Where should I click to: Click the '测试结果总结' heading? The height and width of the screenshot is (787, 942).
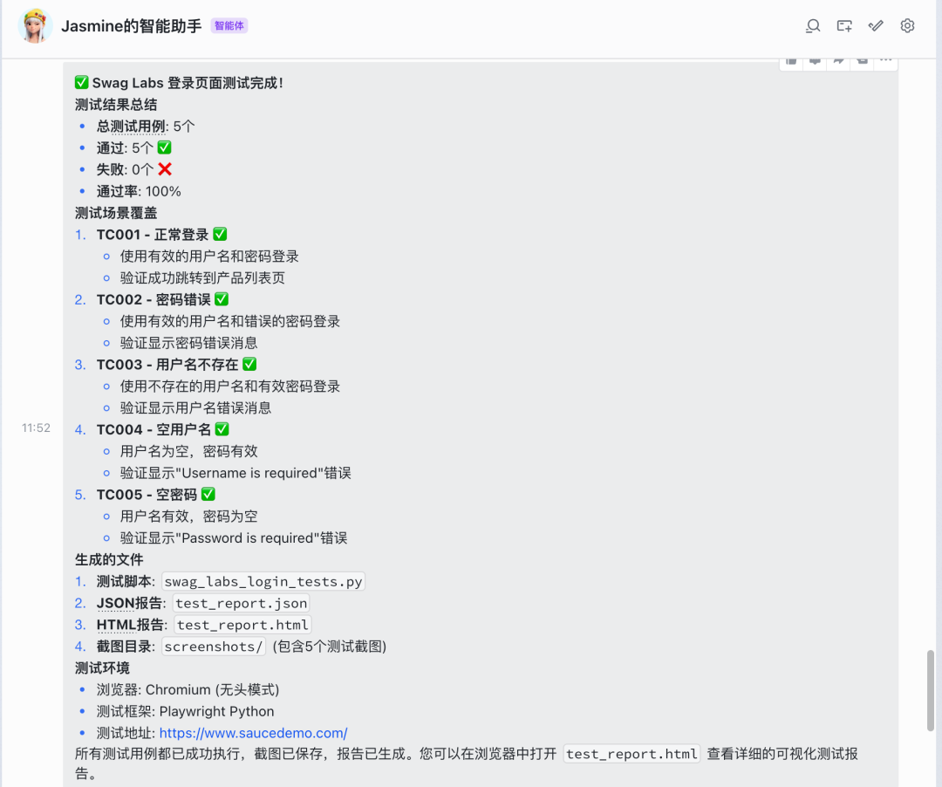click(x=116, y=105)
